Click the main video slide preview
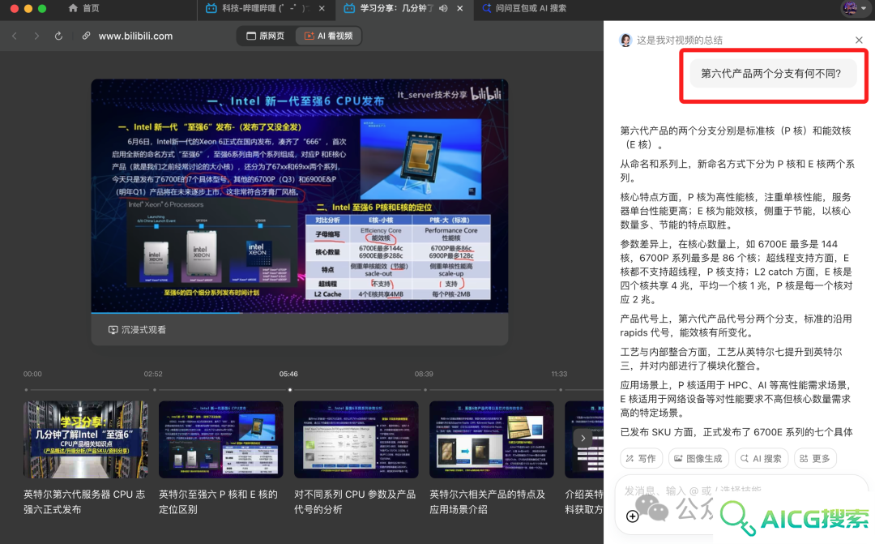875x544 pixels. coord(300,195)
